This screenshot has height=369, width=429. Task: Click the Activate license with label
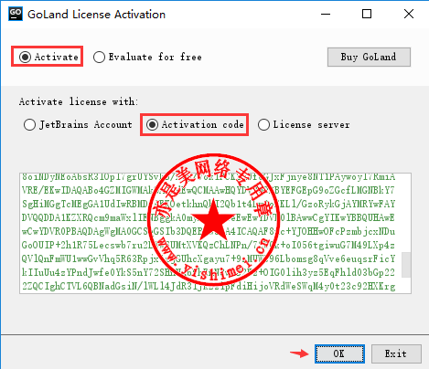pos(79,101)
